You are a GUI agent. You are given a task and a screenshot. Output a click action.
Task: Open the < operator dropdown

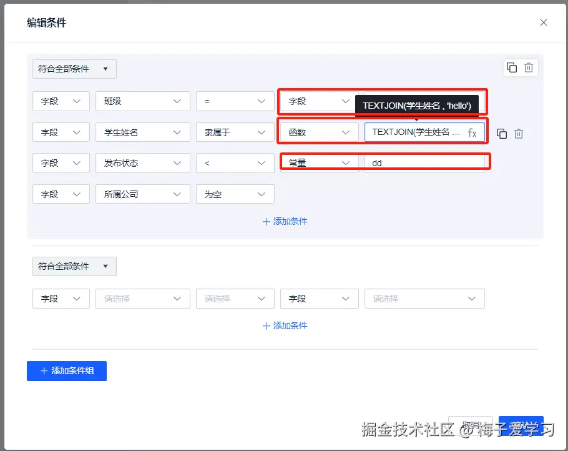coord(235,163)
